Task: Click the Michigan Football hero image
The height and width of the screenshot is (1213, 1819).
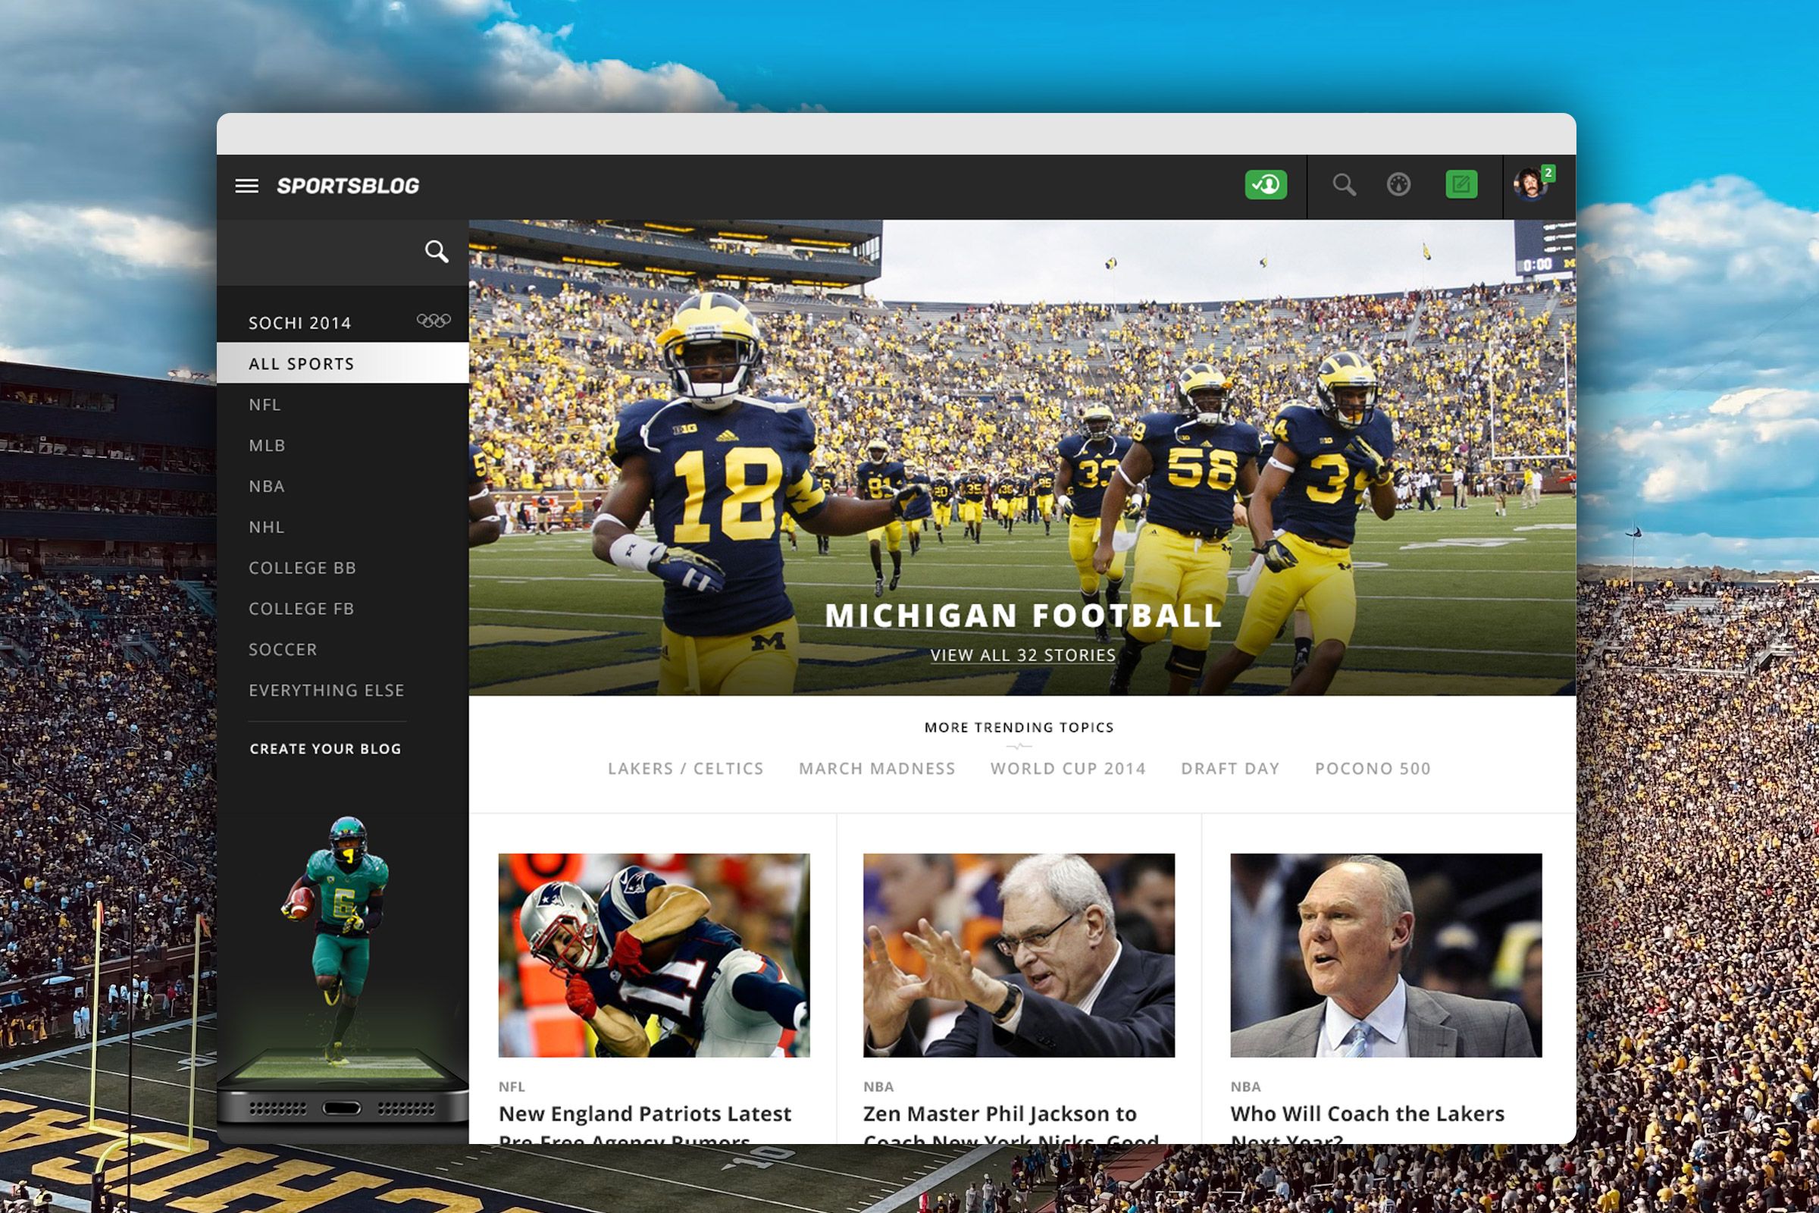Action: (1022, 458)
